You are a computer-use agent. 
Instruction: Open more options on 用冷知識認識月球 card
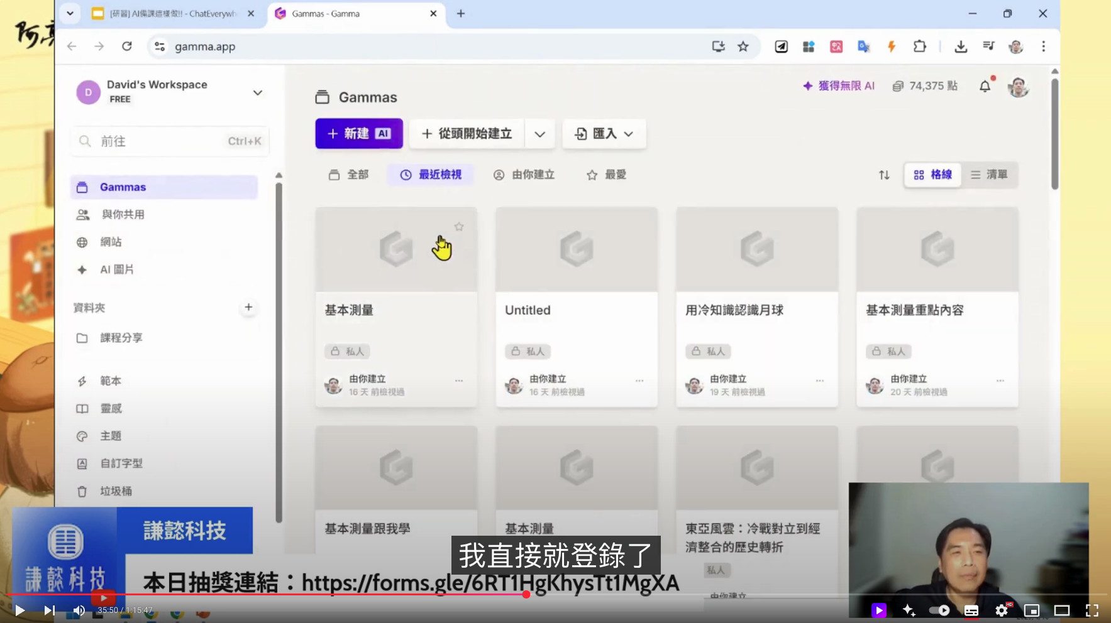820,381
